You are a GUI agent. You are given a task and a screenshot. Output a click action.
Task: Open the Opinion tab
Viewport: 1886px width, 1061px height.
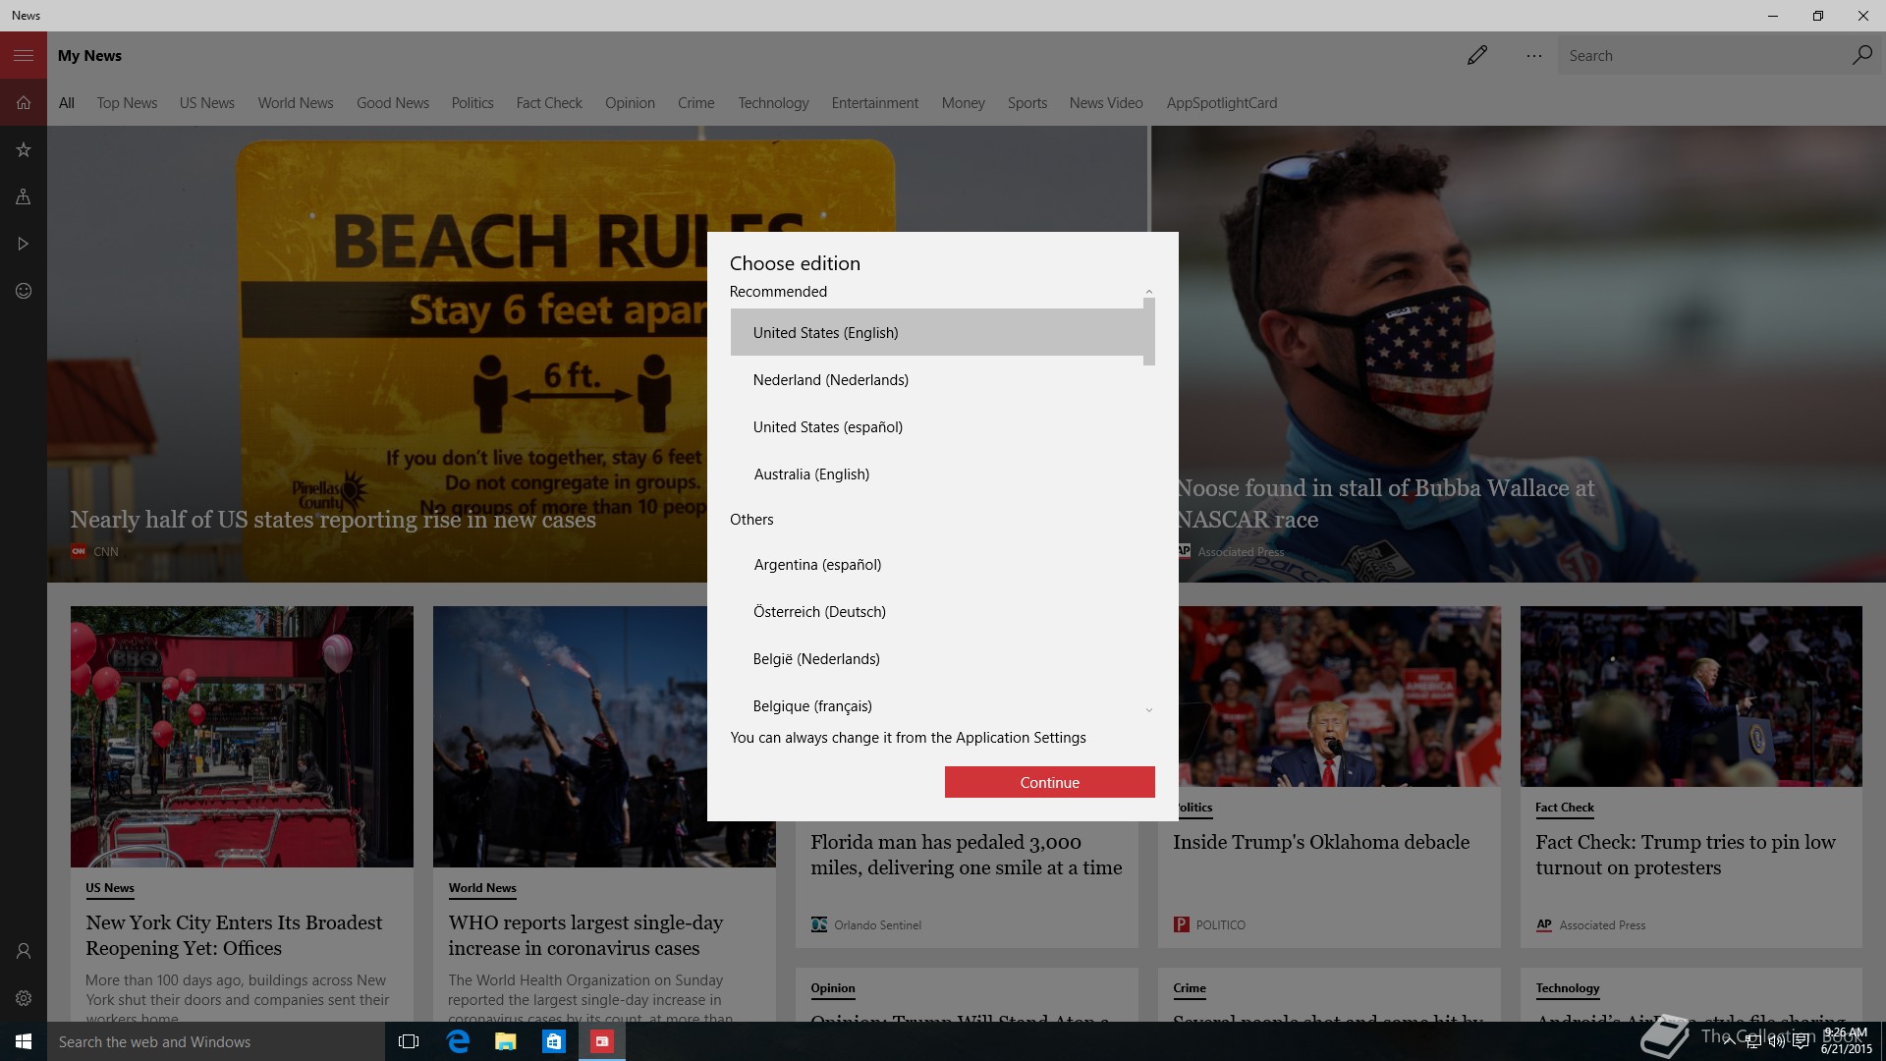630,103
